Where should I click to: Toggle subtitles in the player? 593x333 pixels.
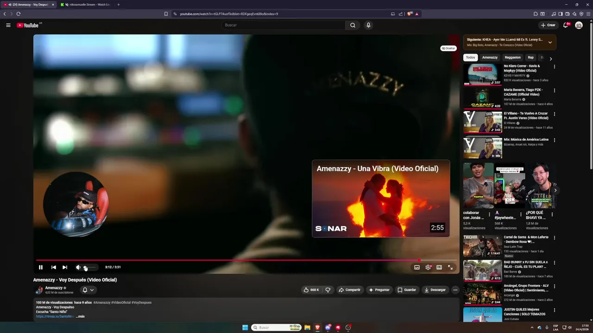(x=417, y=267)
